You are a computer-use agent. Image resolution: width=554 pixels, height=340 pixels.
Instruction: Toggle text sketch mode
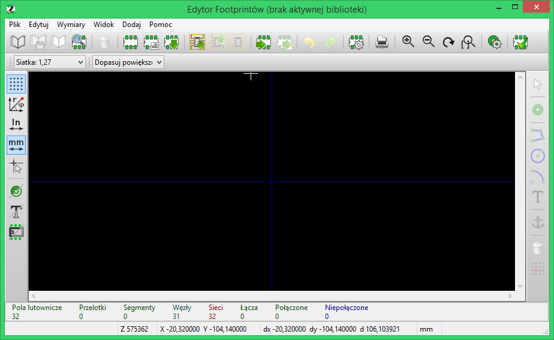click(16, 212)
